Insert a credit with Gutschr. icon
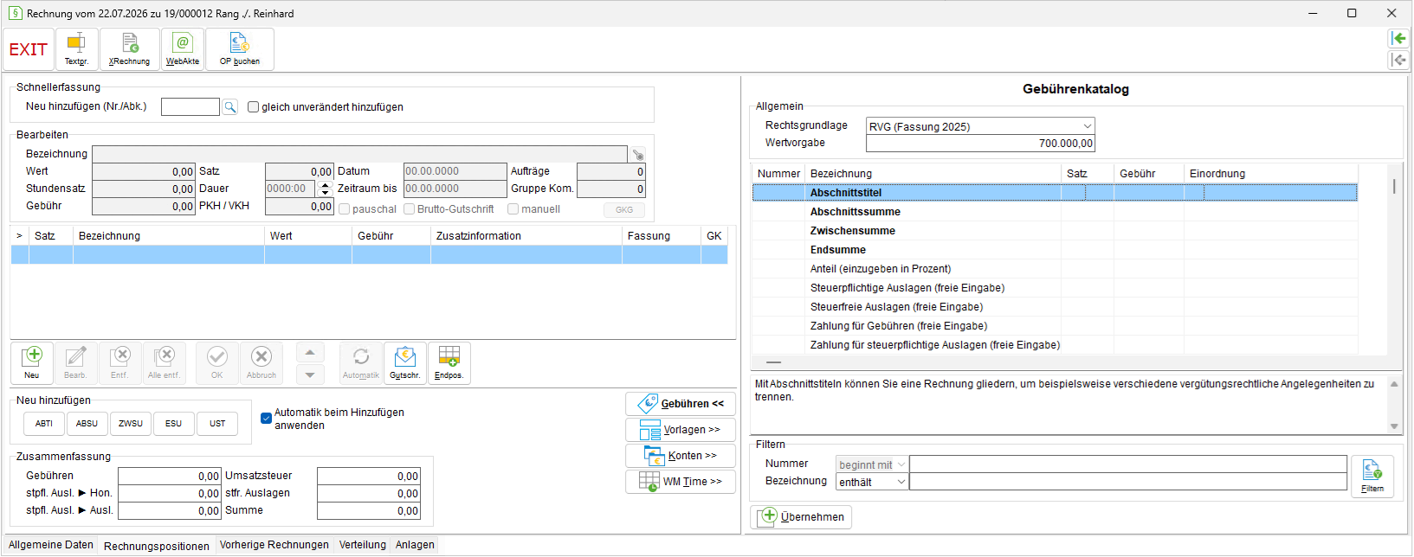The height and width of the screenshot is (557, 1414). [404, 363]
